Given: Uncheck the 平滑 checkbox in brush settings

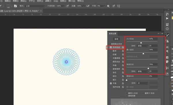Looking at the screenshot, I should (x=111, y=83).
